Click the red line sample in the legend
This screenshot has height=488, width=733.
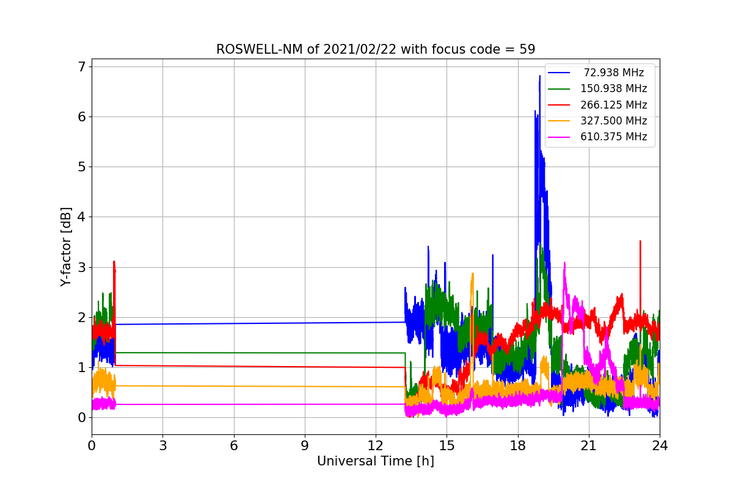click(559, 105)
